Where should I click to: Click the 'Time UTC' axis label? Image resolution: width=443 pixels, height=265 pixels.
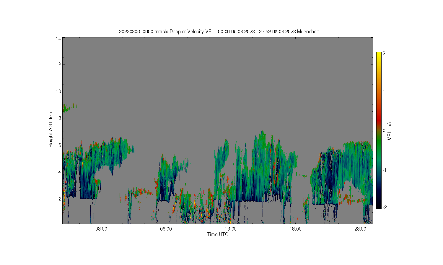pyautogui.click(x=218, y=234)
